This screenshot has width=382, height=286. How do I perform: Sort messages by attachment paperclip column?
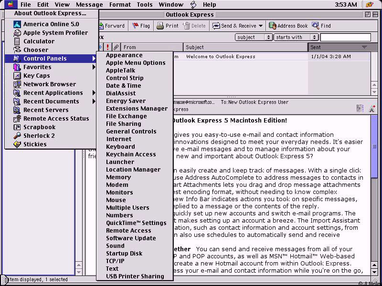pos(116,47)
